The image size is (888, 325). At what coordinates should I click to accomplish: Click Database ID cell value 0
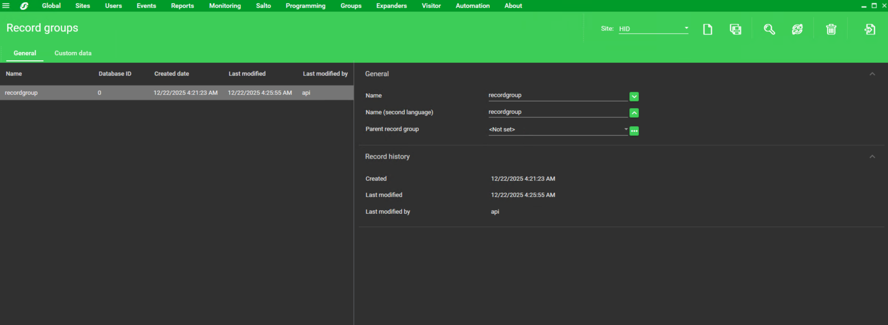pos(99,93)
